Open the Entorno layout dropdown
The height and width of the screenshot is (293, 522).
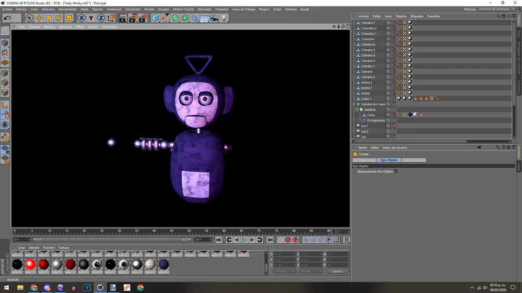[x=497, y=9]
